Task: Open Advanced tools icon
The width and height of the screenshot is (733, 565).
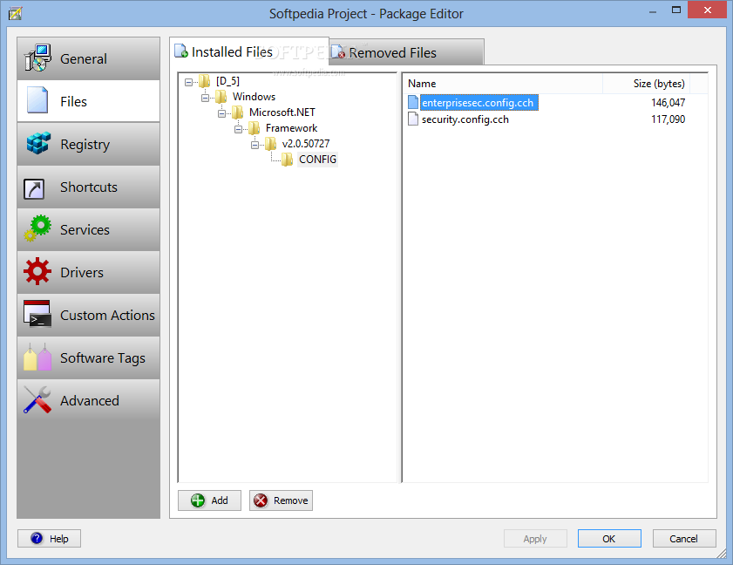Action: coord(37,400)
